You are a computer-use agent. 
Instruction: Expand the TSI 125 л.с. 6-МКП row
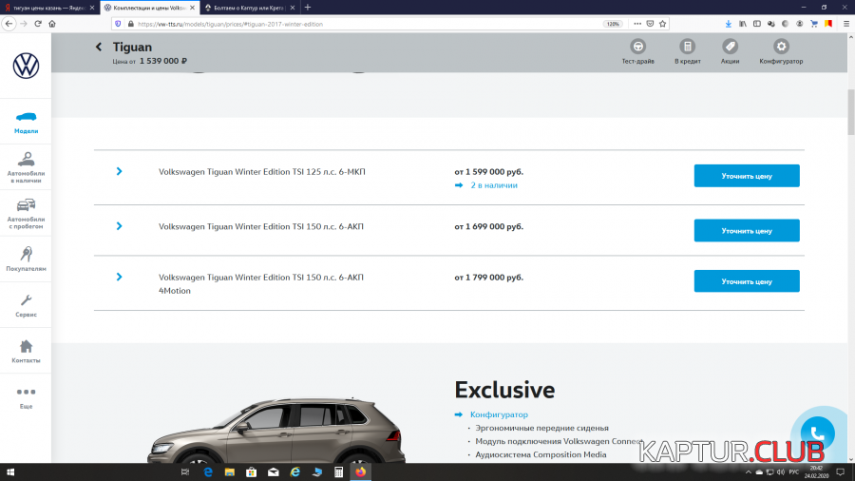pos(119,172)
